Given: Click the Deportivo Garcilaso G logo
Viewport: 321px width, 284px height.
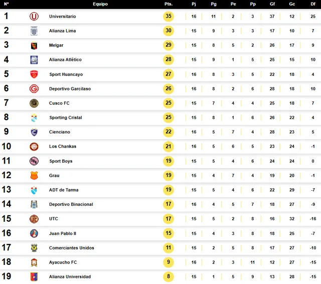Looking at the screenshot, I should (34, 89).
